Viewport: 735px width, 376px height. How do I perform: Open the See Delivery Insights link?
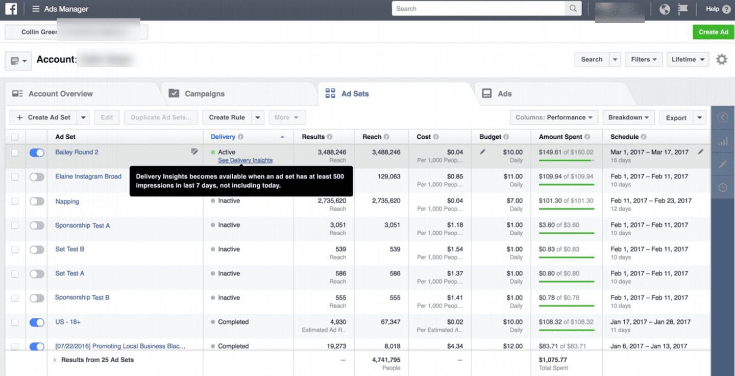pyautogui.click(x=245, y=160)
